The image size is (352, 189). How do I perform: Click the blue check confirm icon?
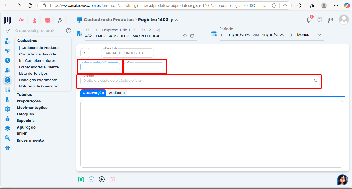(91, 179)
